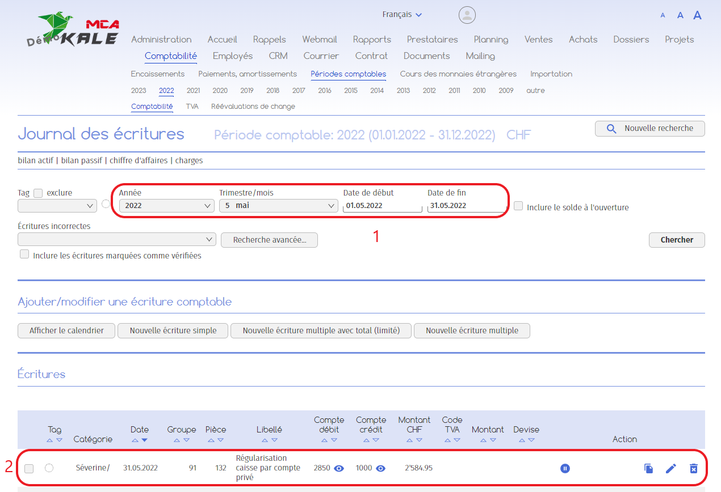Screen dimensions: 721x492
Task: Select the 'autre' year option
Action: [535, 91]
